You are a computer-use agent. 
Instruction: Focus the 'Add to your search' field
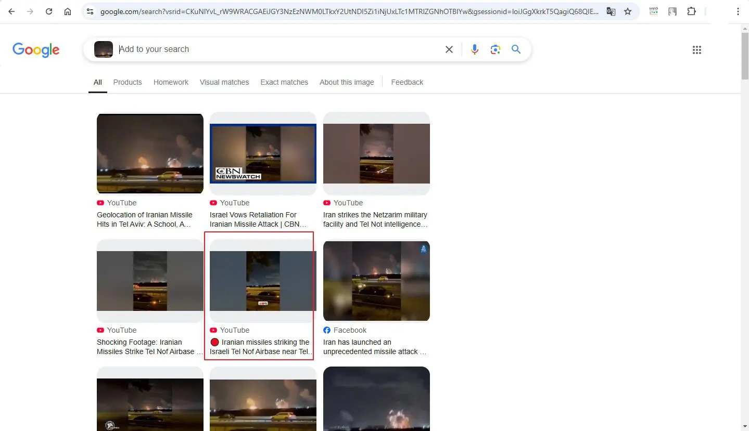pyautogui.click(x=278, y=49)
